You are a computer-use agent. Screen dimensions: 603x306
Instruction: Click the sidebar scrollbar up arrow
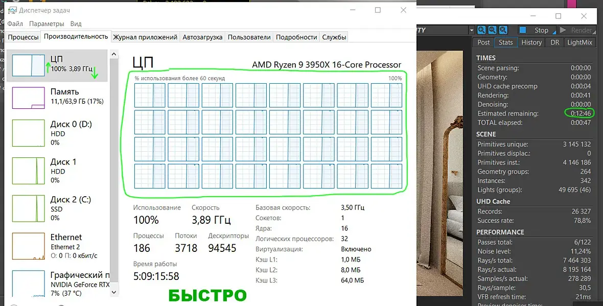pyautogui.click(x=114, y=54)
